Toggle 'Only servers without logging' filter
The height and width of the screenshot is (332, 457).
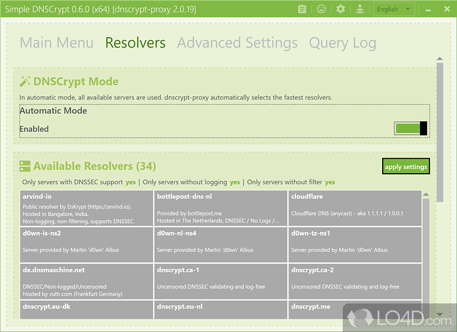pyautogui.click(x=234, y=182)
